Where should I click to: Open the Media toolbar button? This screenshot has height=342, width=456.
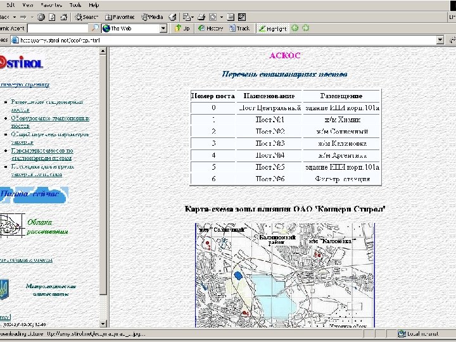(x=151, y=17)
